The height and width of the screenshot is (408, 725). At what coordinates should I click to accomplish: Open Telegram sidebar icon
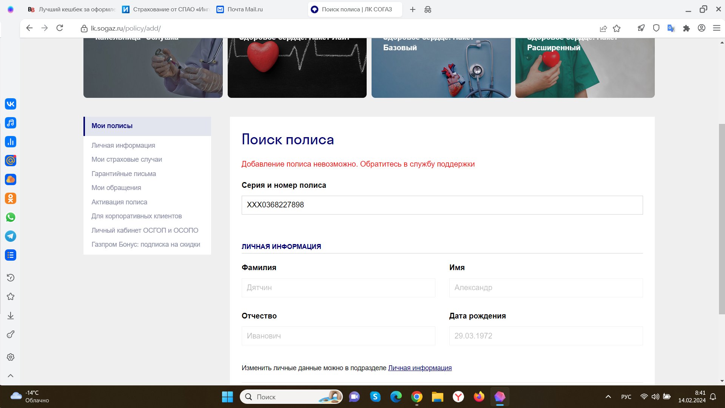[x=11, y=236]
